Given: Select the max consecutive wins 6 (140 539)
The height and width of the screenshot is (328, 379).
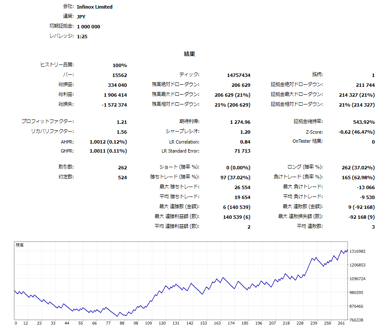Looking at the screenshot, I should point(236,207).
